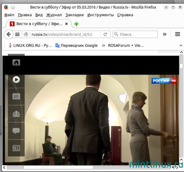Open the Файл menu

[x=9, y=15]
